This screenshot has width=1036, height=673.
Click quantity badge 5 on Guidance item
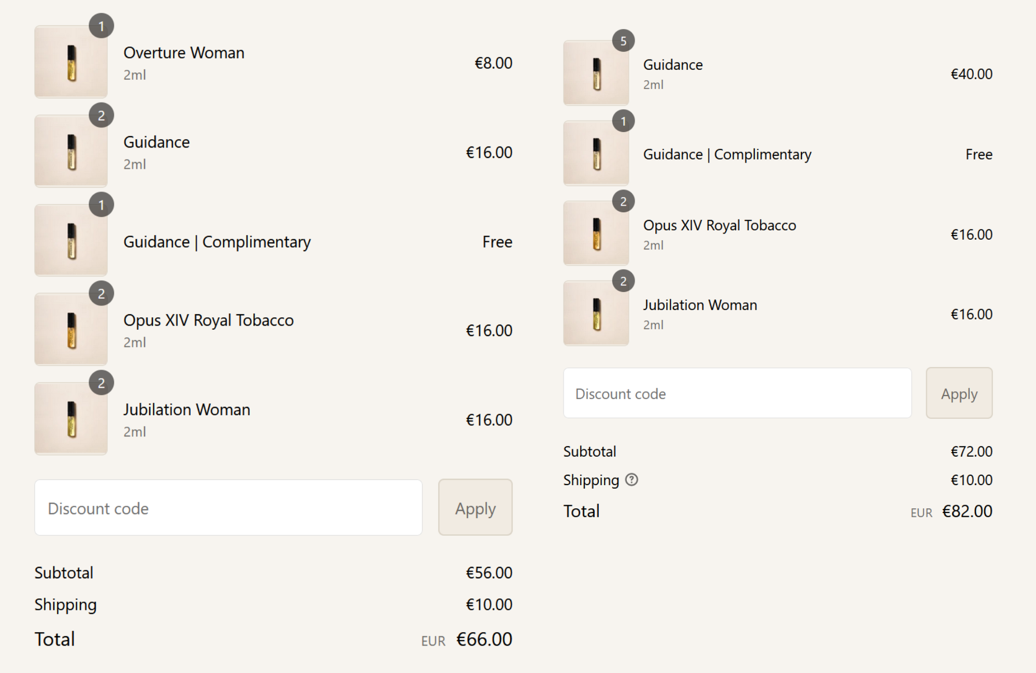point(623,41)
